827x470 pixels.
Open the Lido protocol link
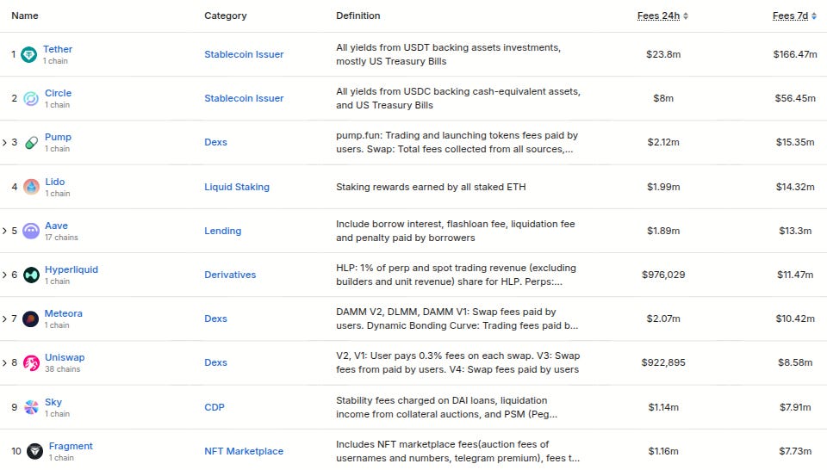(55, 182)
